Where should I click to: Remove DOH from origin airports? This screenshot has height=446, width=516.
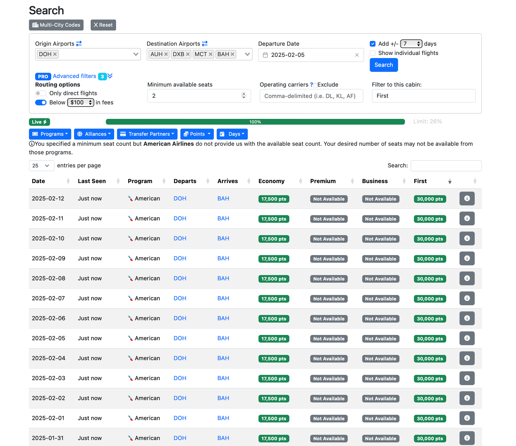click(x=55, y=54)
